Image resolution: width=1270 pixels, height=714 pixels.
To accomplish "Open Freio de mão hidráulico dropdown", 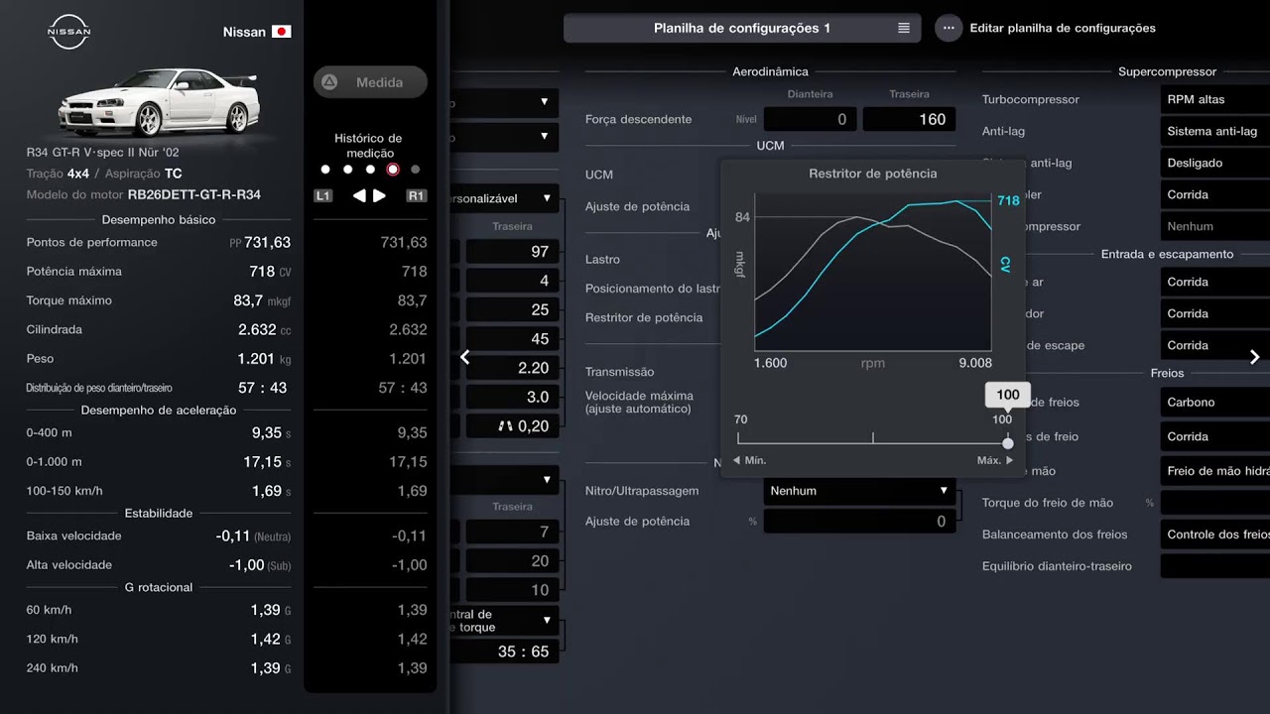I will click(1214, 471).
